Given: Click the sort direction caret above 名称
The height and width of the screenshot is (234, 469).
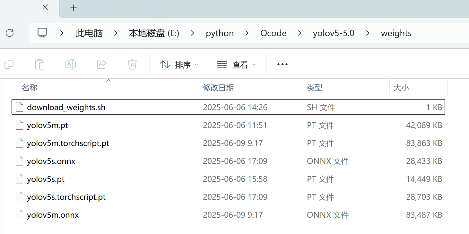Looking at the screenshot, I should 108,81.
